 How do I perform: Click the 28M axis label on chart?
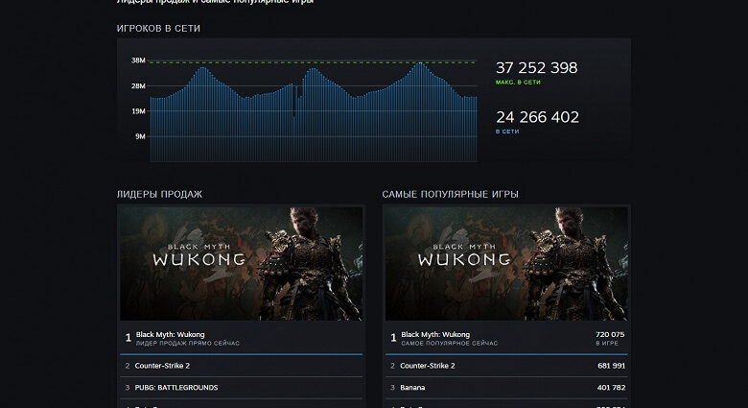coord(138,86)
